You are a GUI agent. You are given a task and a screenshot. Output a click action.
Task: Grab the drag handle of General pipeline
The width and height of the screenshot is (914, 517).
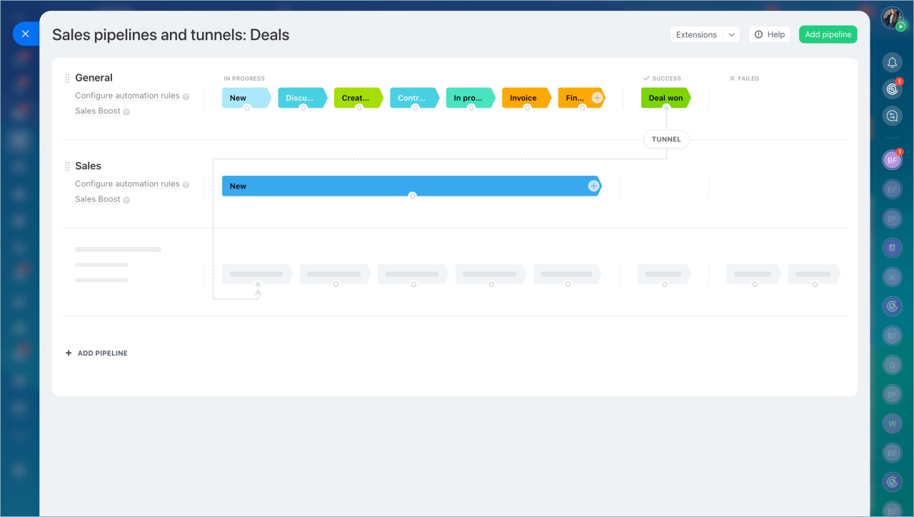(68, 79)
